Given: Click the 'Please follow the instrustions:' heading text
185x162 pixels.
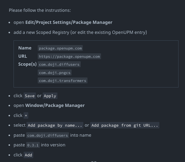Looking at the screenshot, I should tap(40, 10).
